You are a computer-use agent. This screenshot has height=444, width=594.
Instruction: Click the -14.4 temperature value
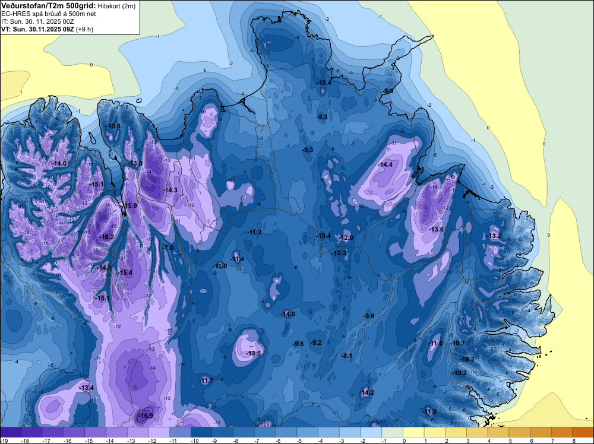tap(385, 164)
